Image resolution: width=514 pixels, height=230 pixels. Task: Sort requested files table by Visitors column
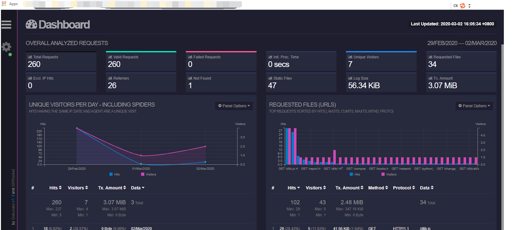point(316,188)
